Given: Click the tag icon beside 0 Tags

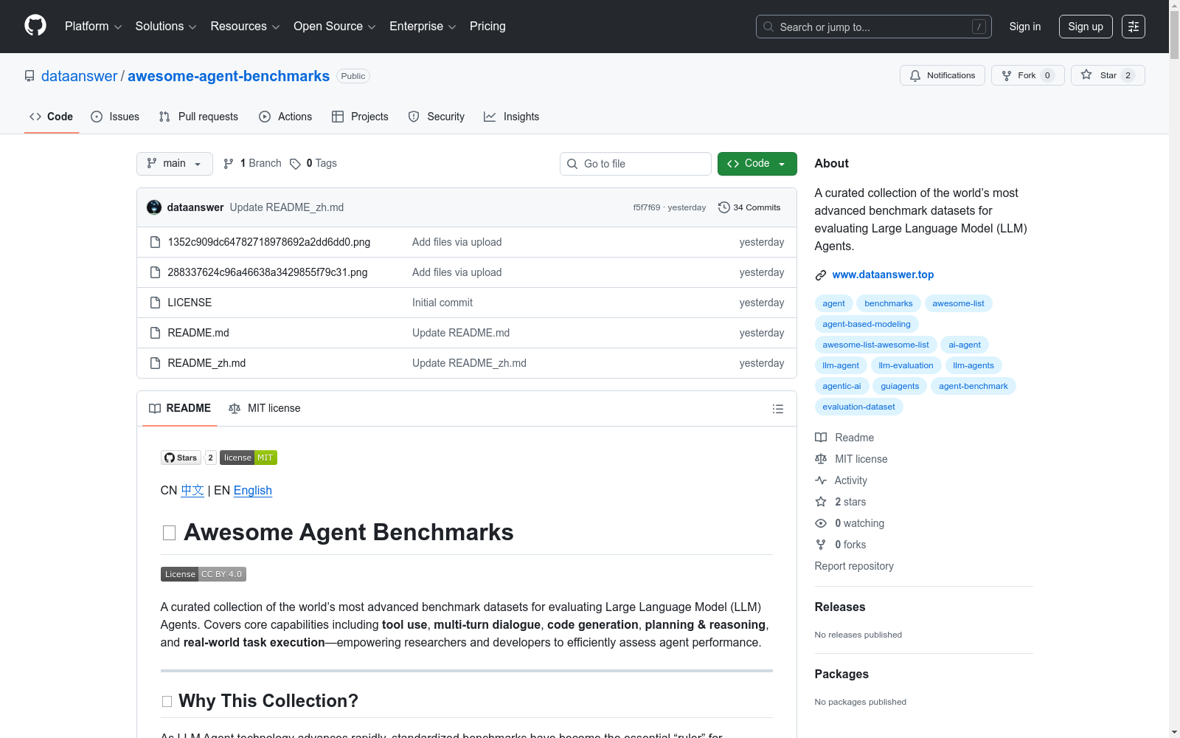Looking at the screenshot, I should pyautogui.click(x=295, y=164).
